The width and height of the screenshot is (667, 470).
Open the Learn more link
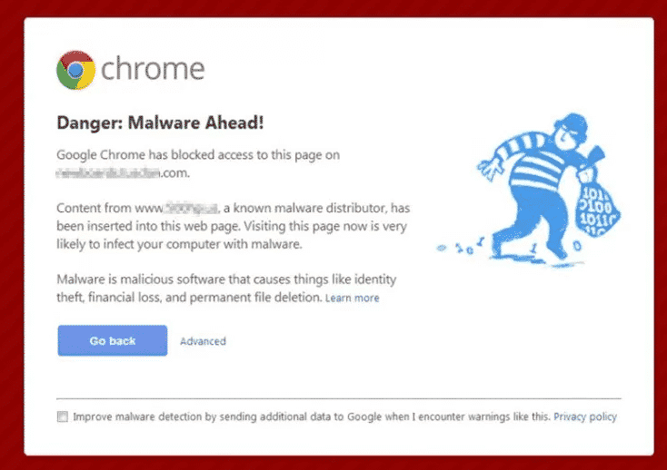[353, 298]
